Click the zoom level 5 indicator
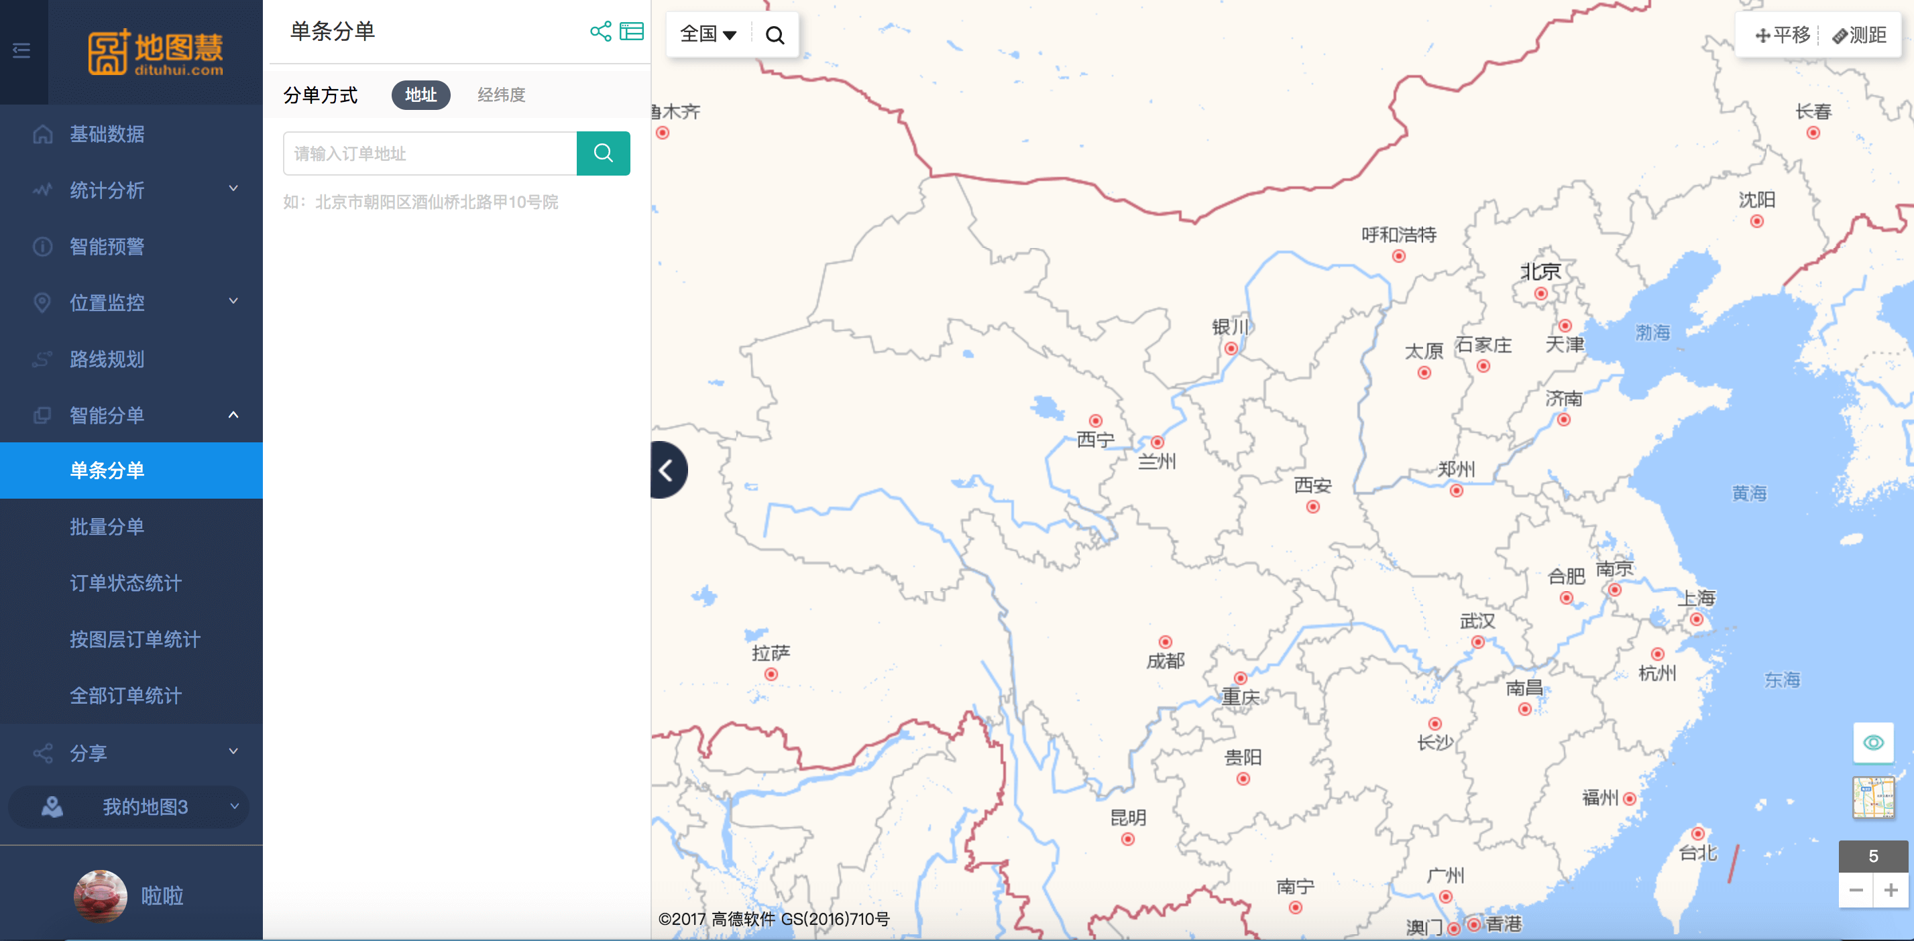This screenshot has width=1914, height=941. click(1873, 857)
